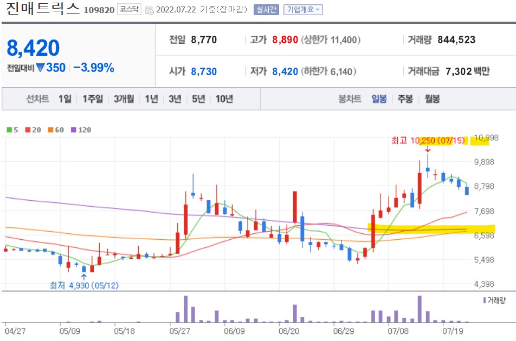Click the red 20-day moving average legend

pyautogui.click(x=33, y=130)
